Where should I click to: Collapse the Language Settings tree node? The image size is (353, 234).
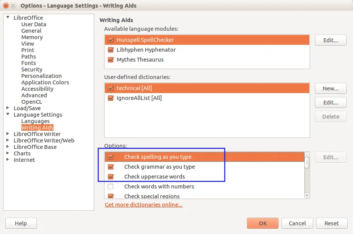point(8,114)
